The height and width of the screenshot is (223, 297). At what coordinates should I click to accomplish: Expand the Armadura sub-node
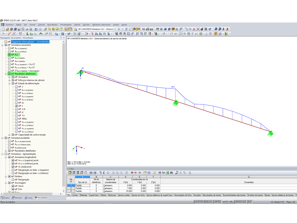(9, 77)
